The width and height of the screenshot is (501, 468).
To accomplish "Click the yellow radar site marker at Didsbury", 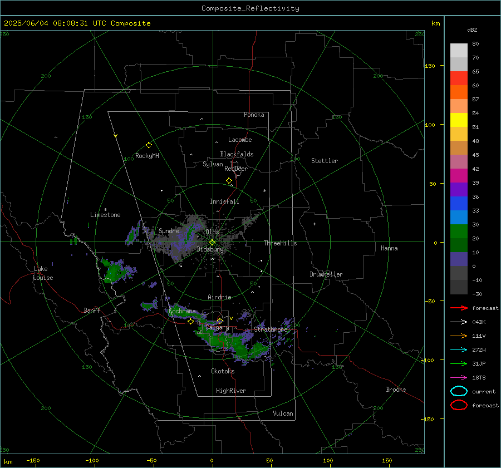I will click(x=212, y=243).
